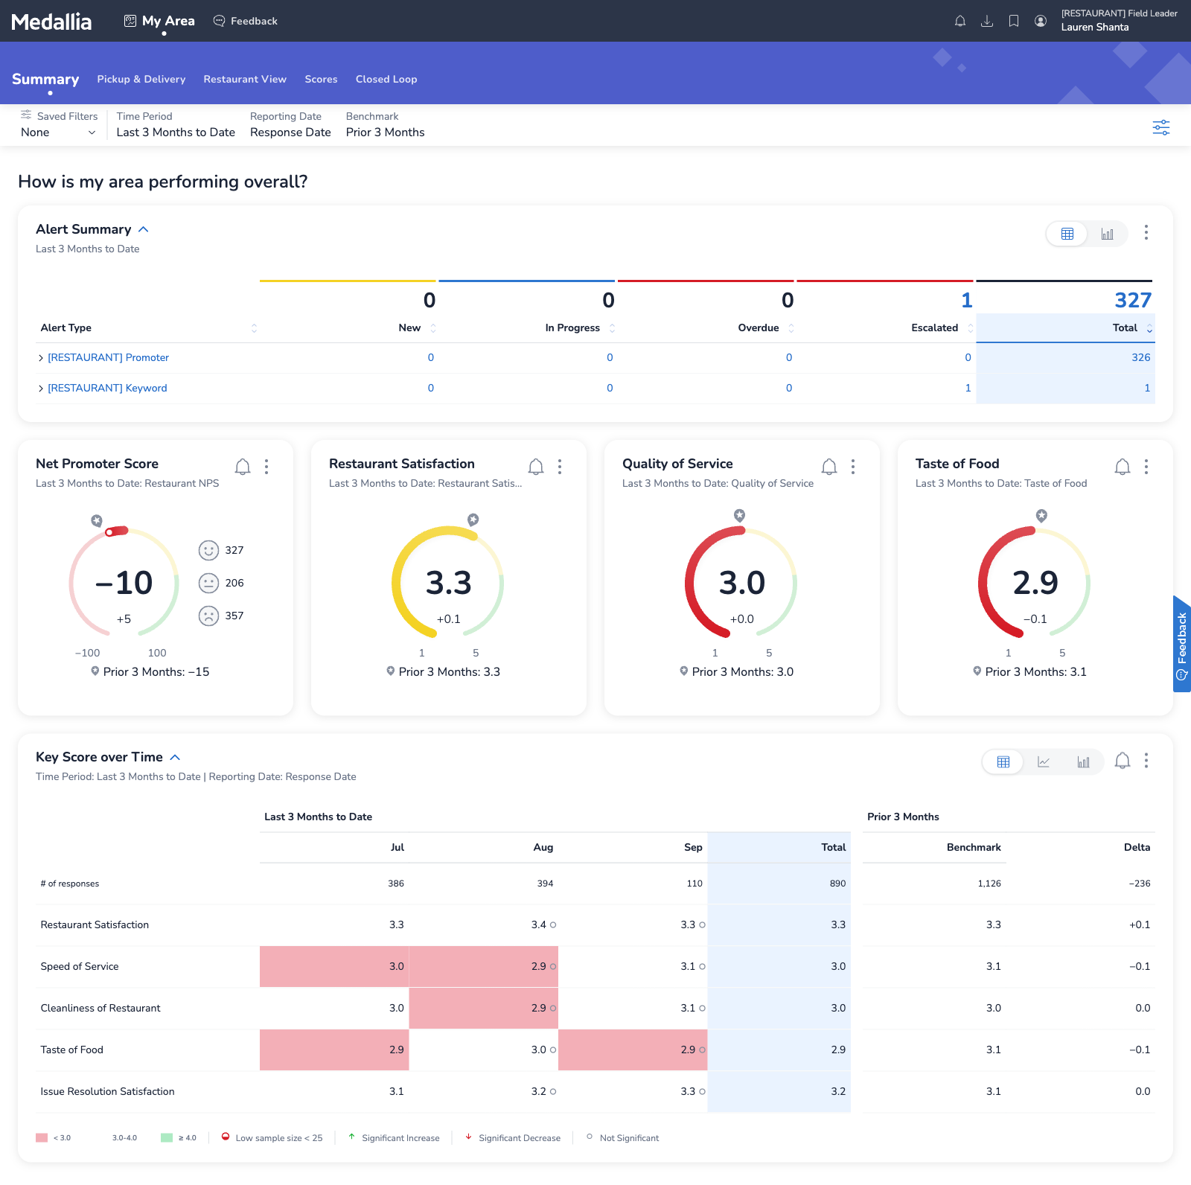Expand the [RESTAURANT] Promoter alert row
The height and width of the screenshot is (1185, 1191).
(x=41, y=358)
